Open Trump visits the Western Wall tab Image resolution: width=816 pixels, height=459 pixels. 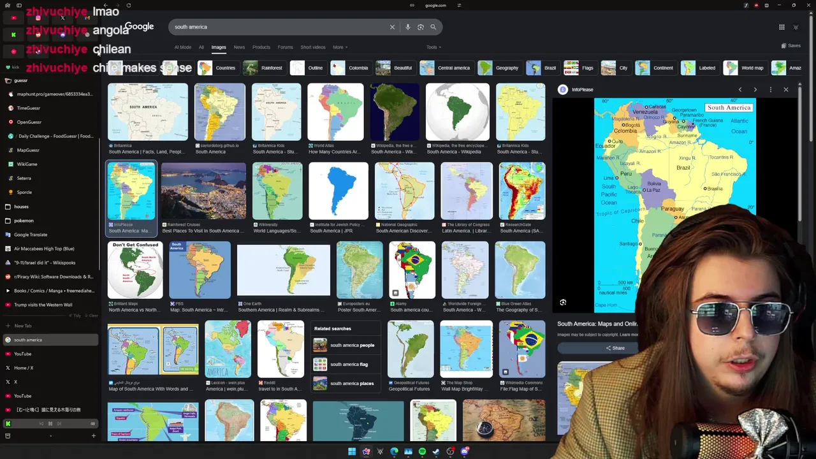tap(50, 305)
